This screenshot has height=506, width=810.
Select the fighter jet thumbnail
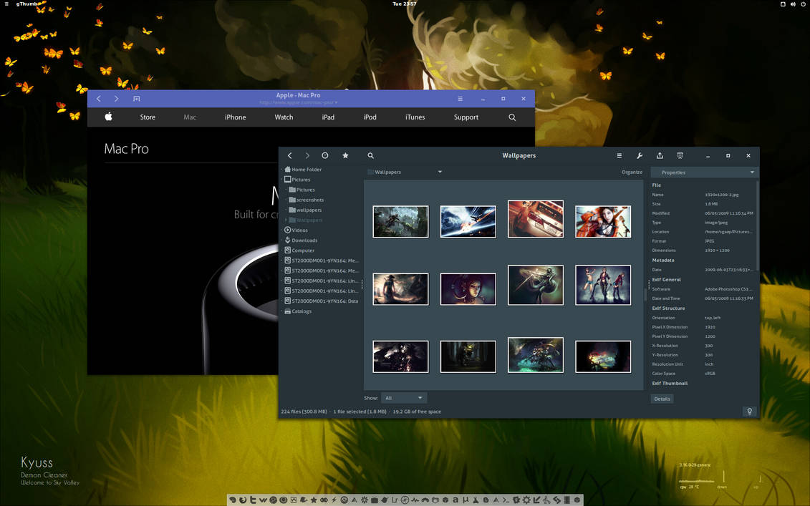tap(468, 221)
